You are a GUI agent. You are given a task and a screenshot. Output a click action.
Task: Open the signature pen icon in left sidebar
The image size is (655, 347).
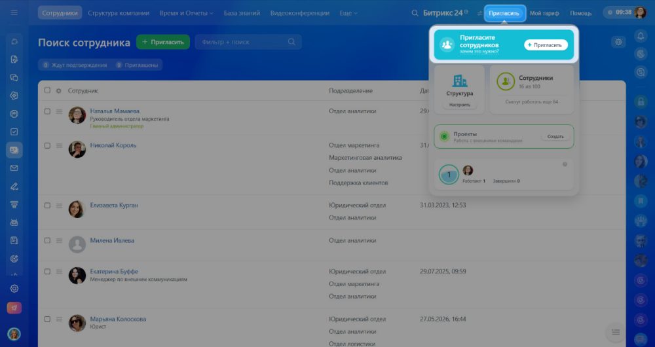14,186
